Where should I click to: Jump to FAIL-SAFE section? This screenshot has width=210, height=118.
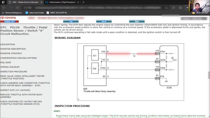coord(6,63)
